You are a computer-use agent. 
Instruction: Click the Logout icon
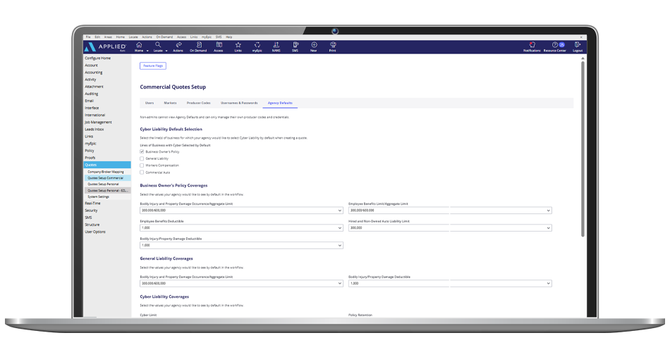point(578,46)
